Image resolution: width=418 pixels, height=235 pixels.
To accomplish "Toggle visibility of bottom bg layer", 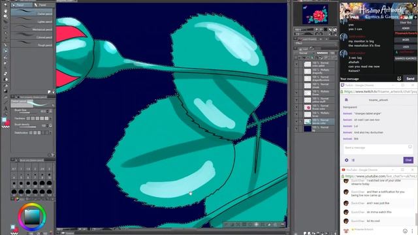I will (296, 129).
